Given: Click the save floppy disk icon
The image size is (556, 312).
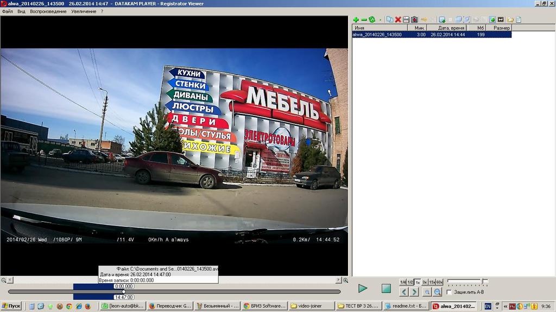Looking at the screenshot, I should coord(406,20).
